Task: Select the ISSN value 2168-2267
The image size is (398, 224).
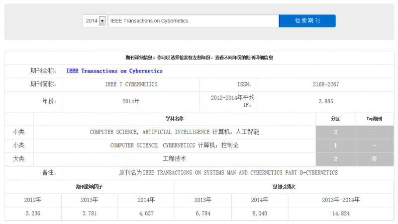Action: [x=326, y=84]
